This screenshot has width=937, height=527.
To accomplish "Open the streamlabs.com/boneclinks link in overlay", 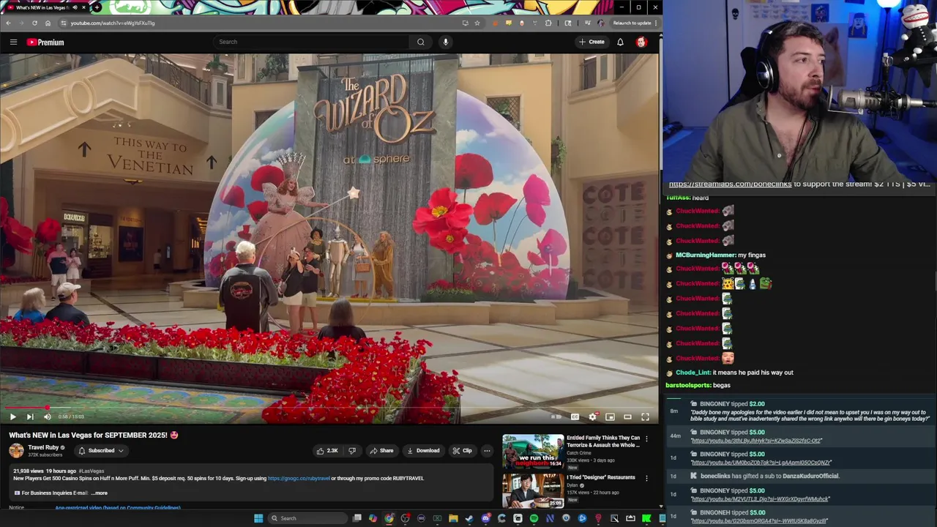I will 730,184.
